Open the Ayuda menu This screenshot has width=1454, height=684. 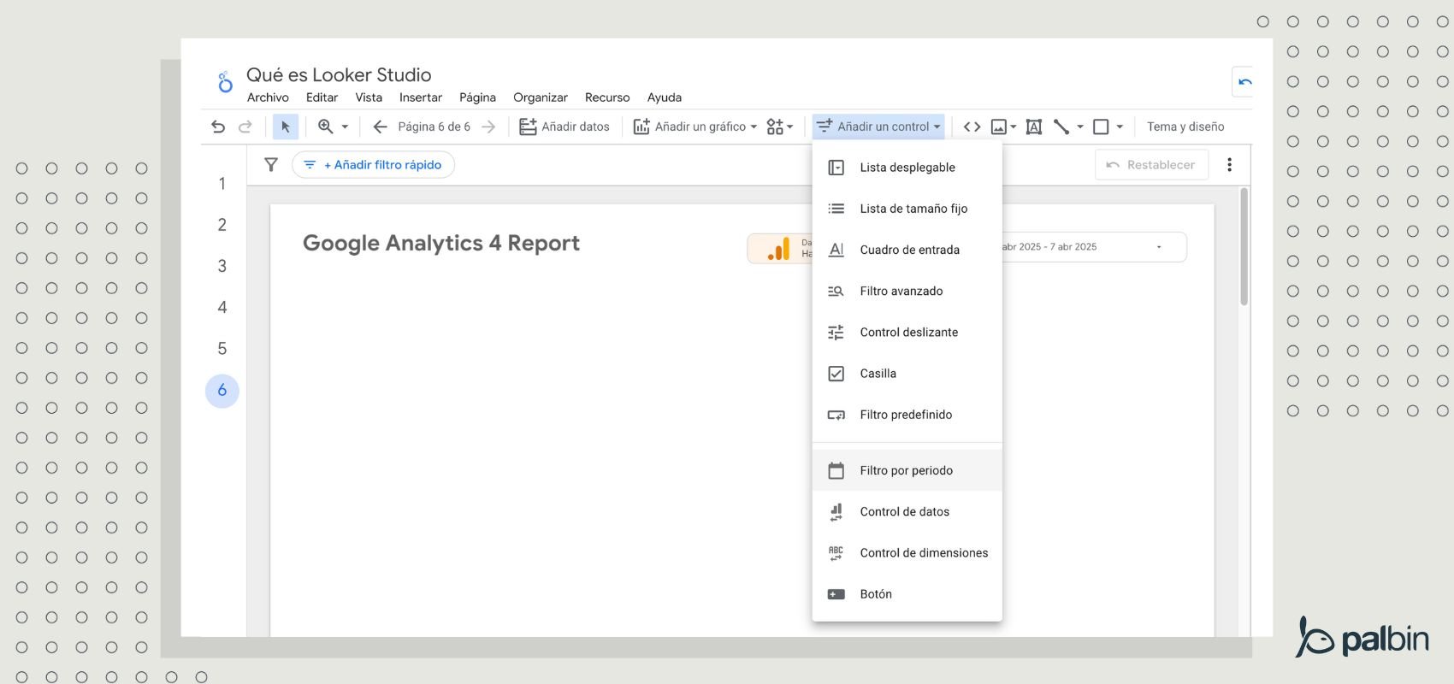(665, 97)
